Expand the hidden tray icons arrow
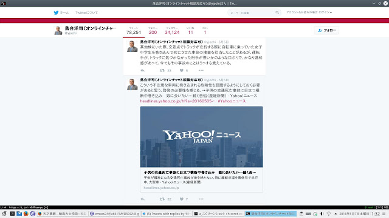The image size is (389, 218). (x=336, y=214)
